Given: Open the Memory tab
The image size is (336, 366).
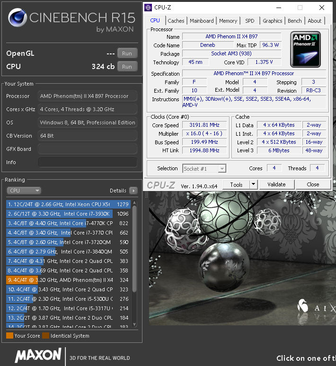Looking at the screenshot, I should pos(228,21).
